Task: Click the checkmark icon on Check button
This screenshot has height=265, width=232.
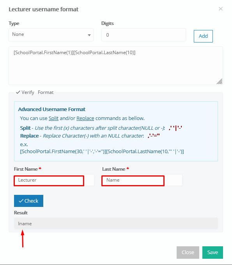Action: point(21,201)
